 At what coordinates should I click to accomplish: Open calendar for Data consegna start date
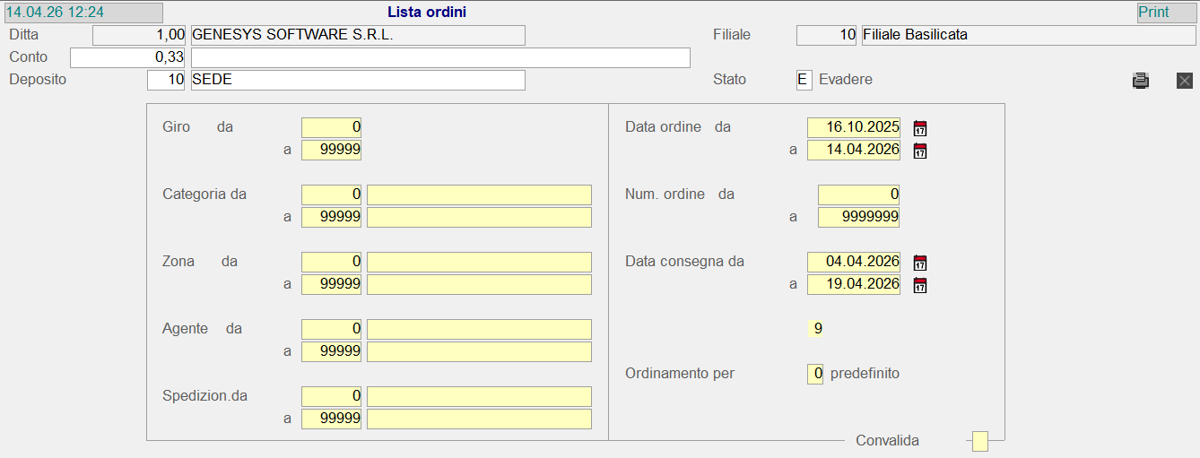click(x=919, y=263)
